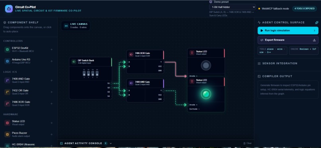Viewport: 321px width, 148px height.
Task: Click the 'ENGINE Boolean + IoT' chip
Action: tap(303, 51)
